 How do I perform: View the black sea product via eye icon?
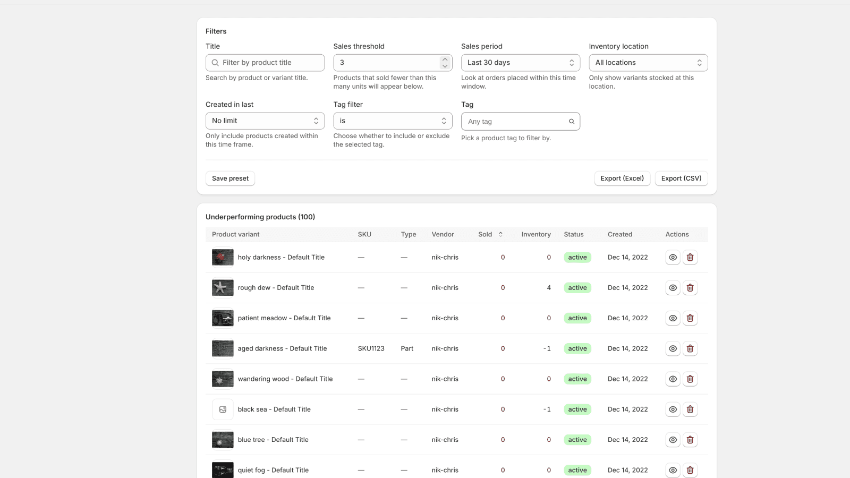(673, 409)
